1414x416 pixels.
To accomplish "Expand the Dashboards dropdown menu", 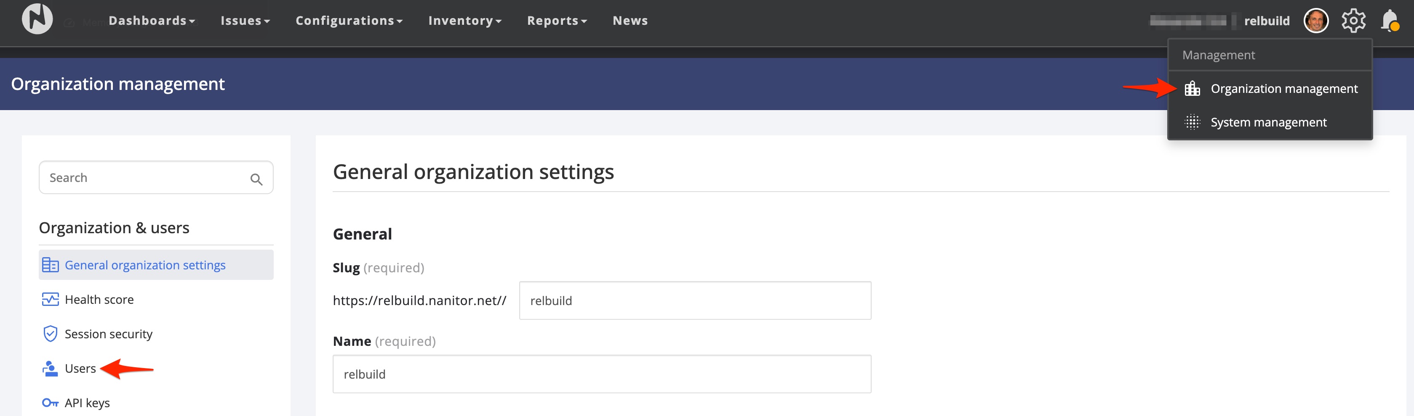I will click(152, 21).
